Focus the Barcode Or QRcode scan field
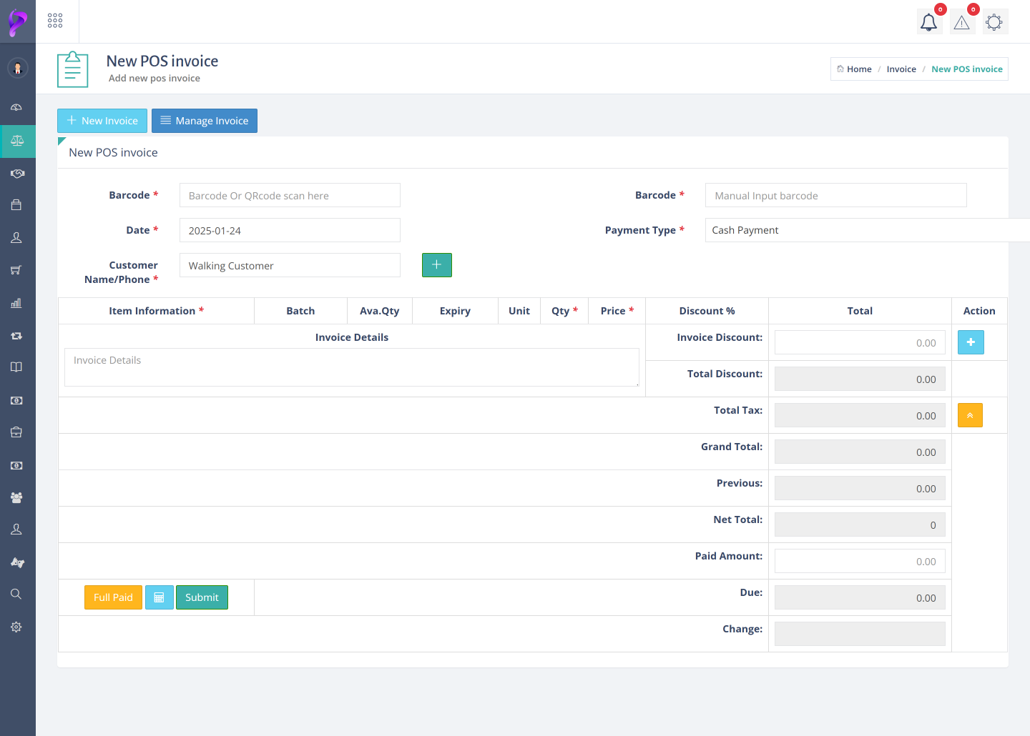 click(289, 196)
